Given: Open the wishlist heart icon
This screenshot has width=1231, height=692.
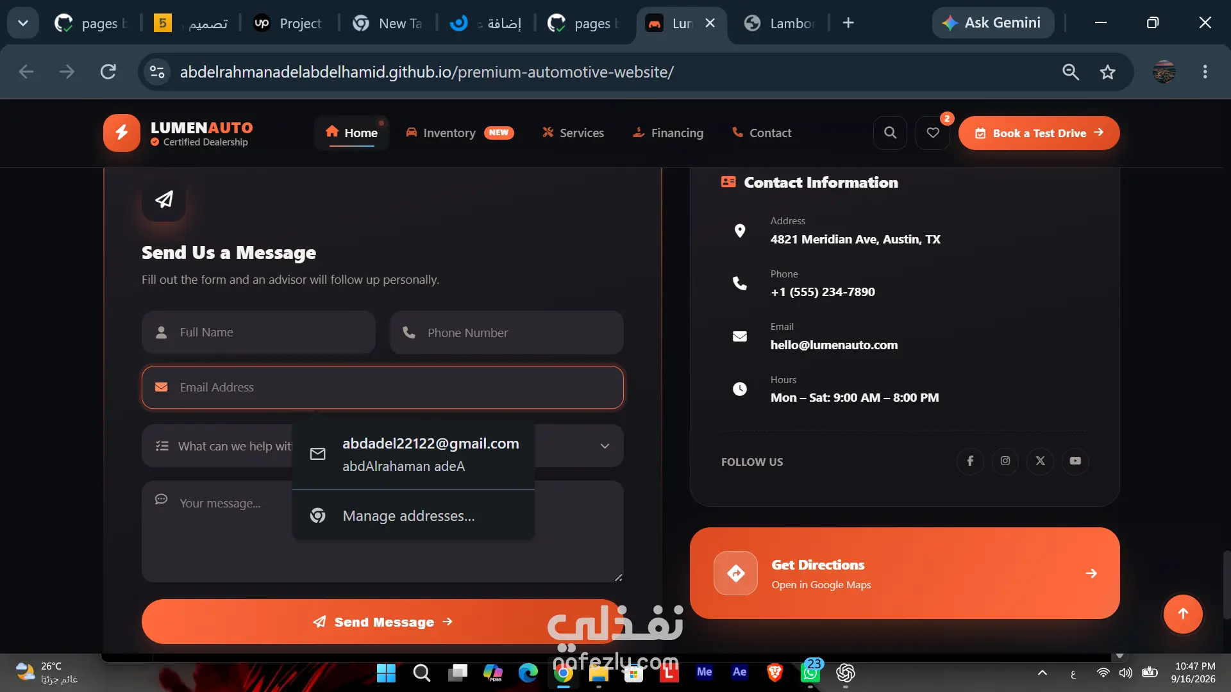Looking at the screenshot, I should (x=933, y=133).
